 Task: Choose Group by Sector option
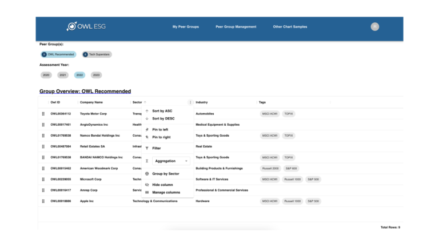pyautogui.click(x=167, y=174)
